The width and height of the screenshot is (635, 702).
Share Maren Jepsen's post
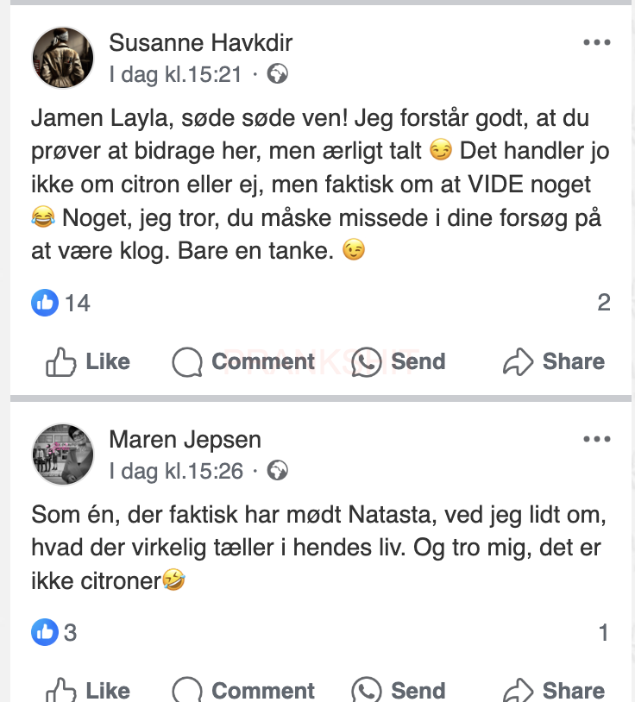(554, 690)
